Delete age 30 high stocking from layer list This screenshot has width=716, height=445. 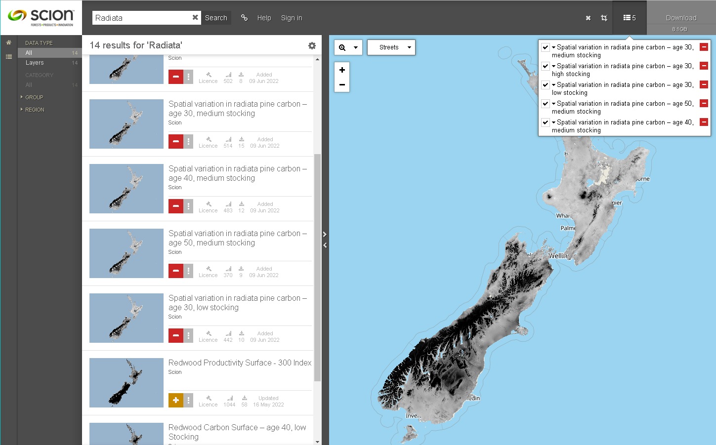pyautogui.click(x=704, y=66)
